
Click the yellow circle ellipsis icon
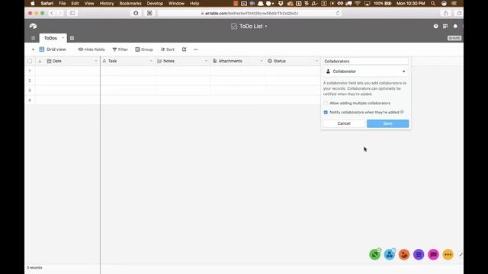pyautogui.click(x=448, y=254)
